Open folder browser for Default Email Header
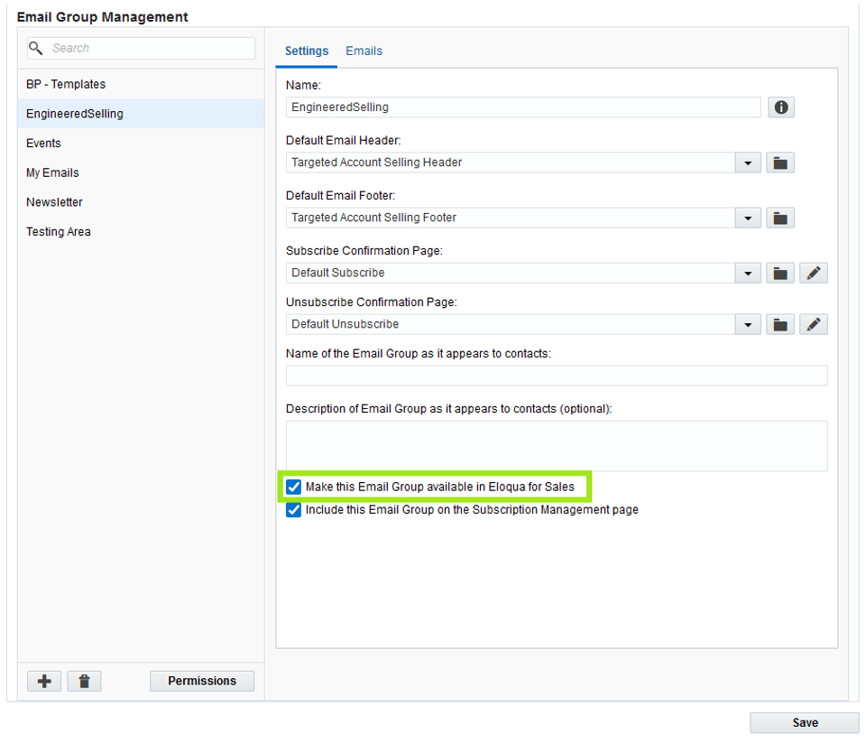The height and width of the screenshot is (743, 866). point(779,163)
